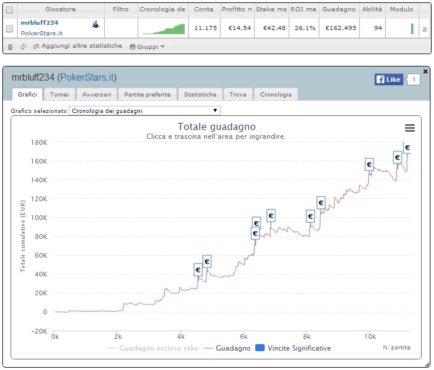434x370 pixels.
Task: Sort by Filtro column header
Action: pyautogui.click(x=121, y=9)
